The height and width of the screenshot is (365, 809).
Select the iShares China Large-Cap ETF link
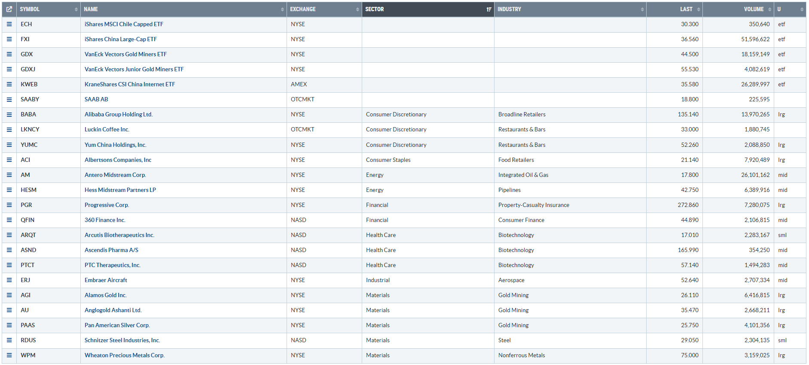click(121, 39)
